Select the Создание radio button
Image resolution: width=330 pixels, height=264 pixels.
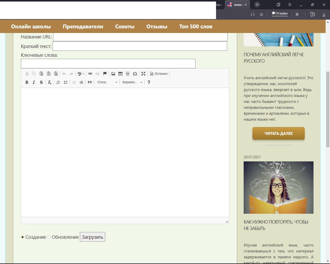coord(23,237)
